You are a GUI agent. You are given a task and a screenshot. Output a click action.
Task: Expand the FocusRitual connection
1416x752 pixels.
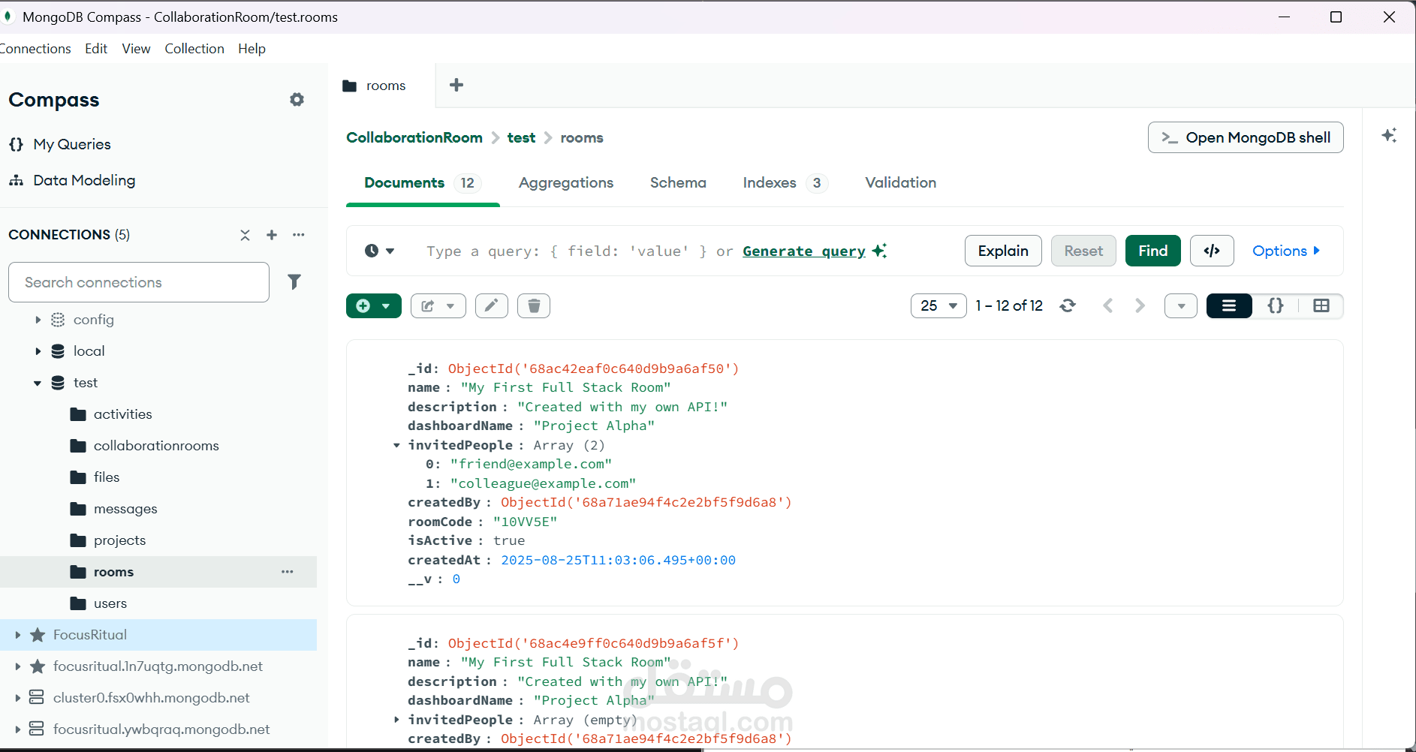click(x=17, y=635)
